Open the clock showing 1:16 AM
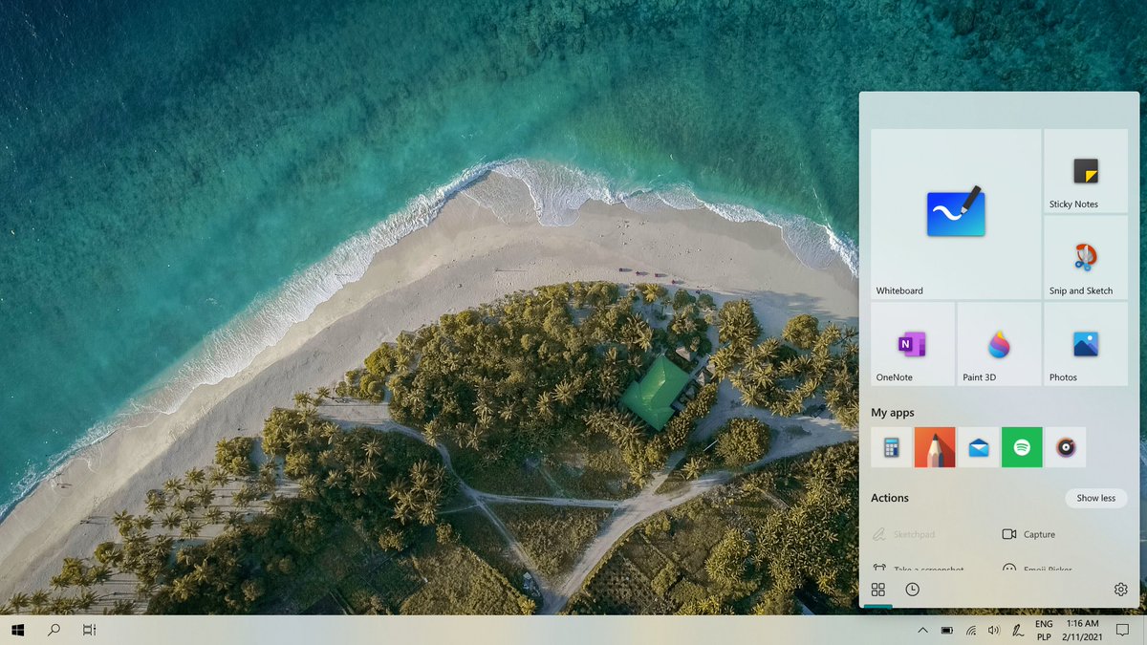Screen dimensions: 1147x645 (1082, 630)
